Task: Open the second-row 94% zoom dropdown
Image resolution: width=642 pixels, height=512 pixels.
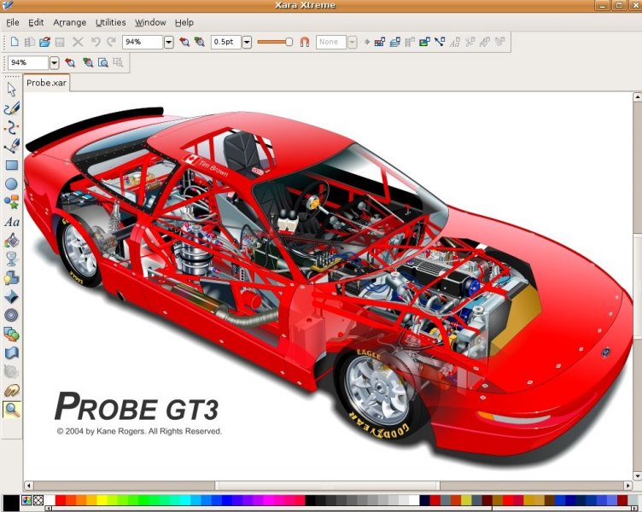Action: coord(54,62)
